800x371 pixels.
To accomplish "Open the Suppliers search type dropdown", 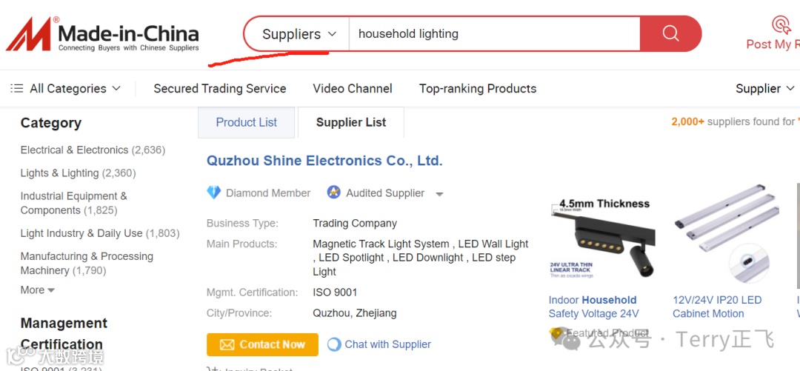I will point(299,34).
